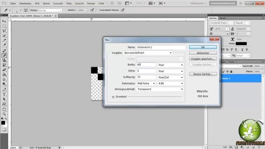
Task: Open the Fenster menu
Action: tap(91, 3)
